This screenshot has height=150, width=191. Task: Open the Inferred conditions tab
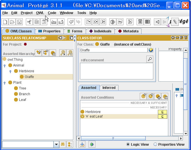[109, 88]
